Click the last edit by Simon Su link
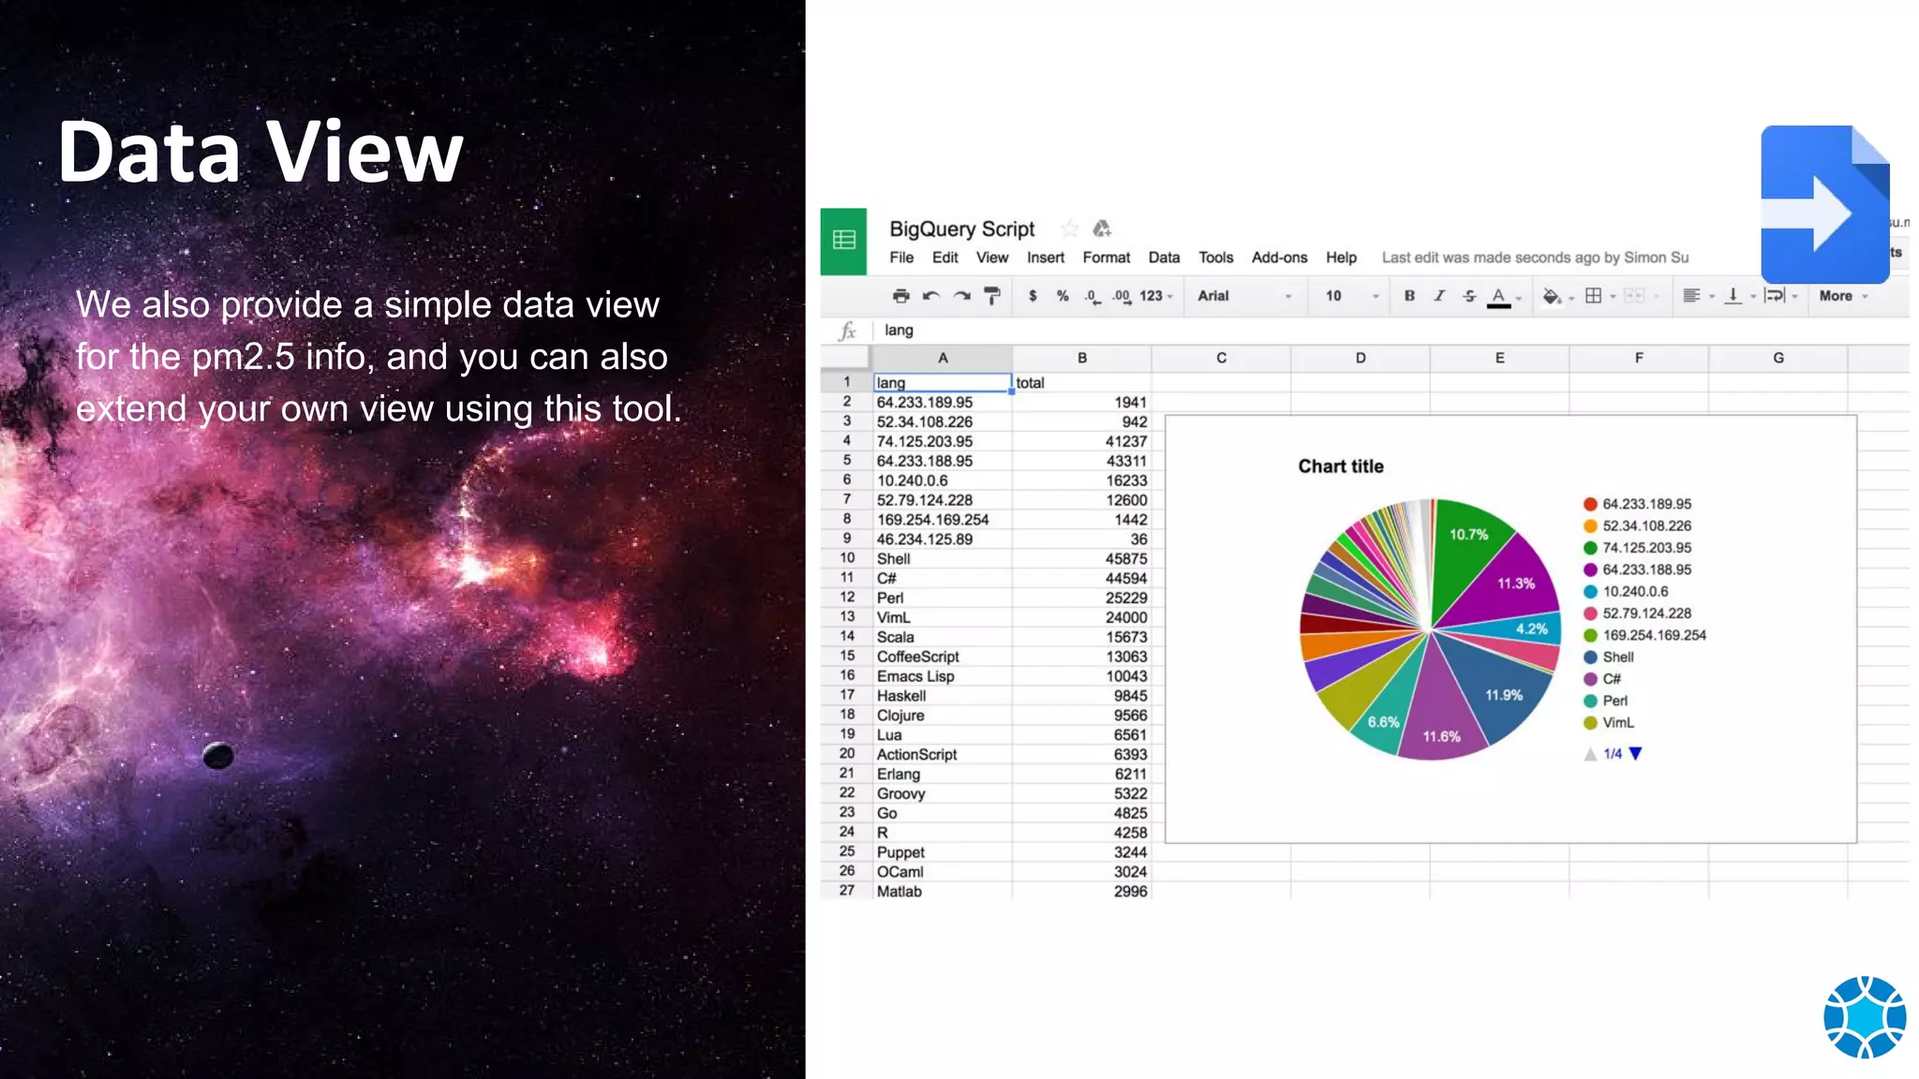Viewport: 1919px width, 1079px height. pyautogui.click(x=1535, y=258)
